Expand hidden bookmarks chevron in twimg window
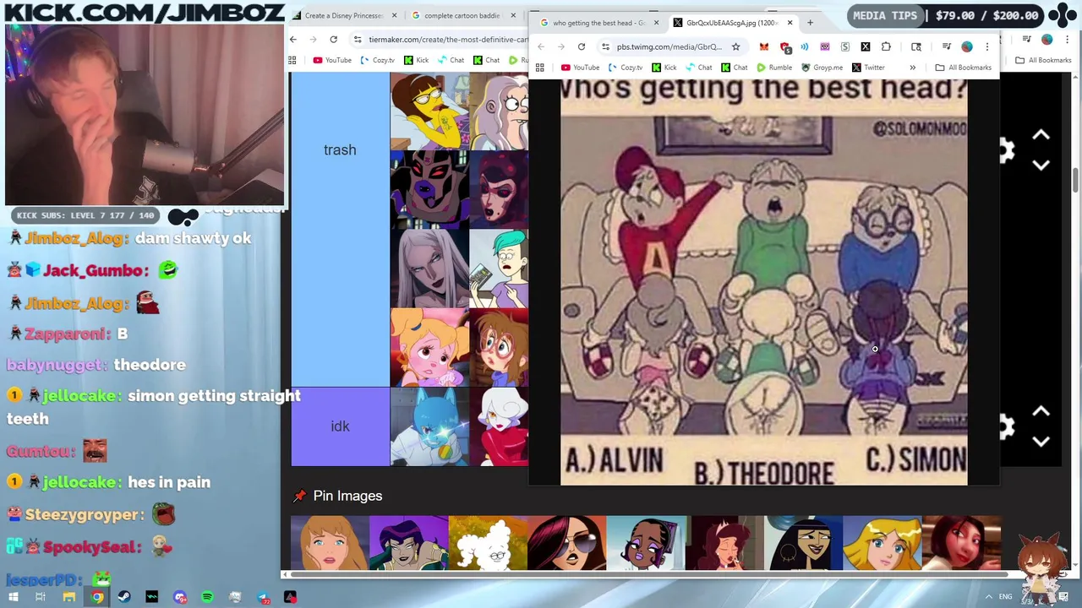 pyautogui.click(x=912, y=68)
